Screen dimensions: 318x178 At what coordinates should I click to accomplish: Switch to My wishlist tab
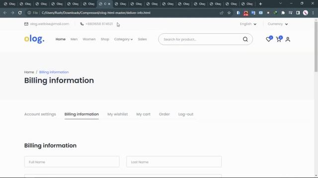(118, 114)
